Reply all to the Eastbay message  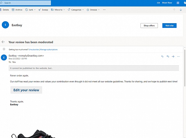point(168,56)
